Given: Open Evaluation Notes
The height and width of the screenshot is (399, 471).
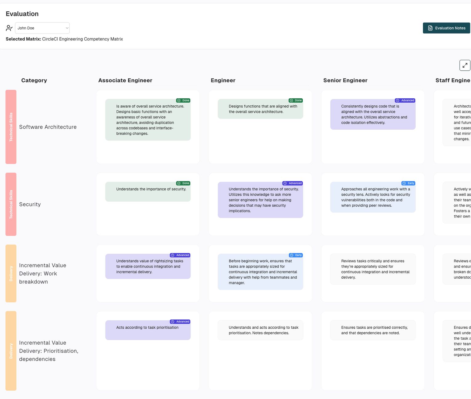Looking at the screenshot, I should (x=446, y=28).
